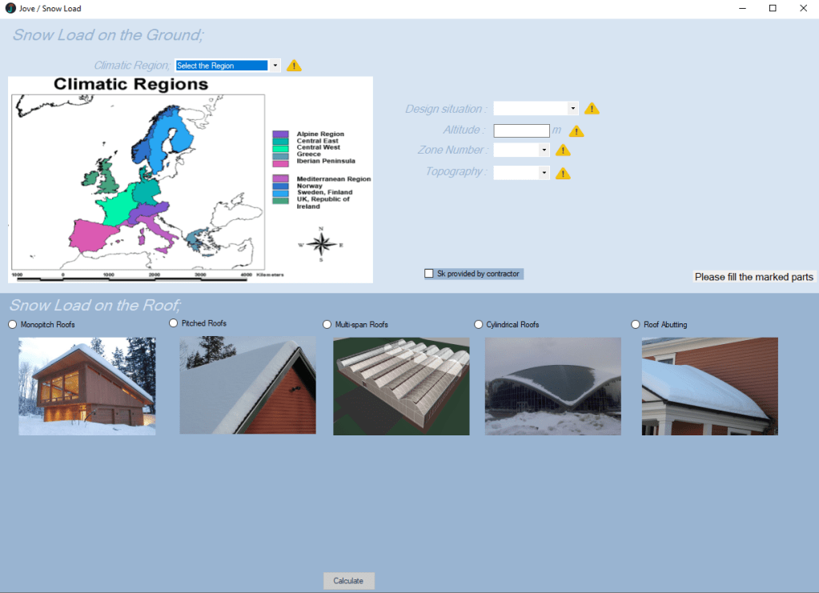Click the warning icon beside Topography dropdown

tap(563, 174)
